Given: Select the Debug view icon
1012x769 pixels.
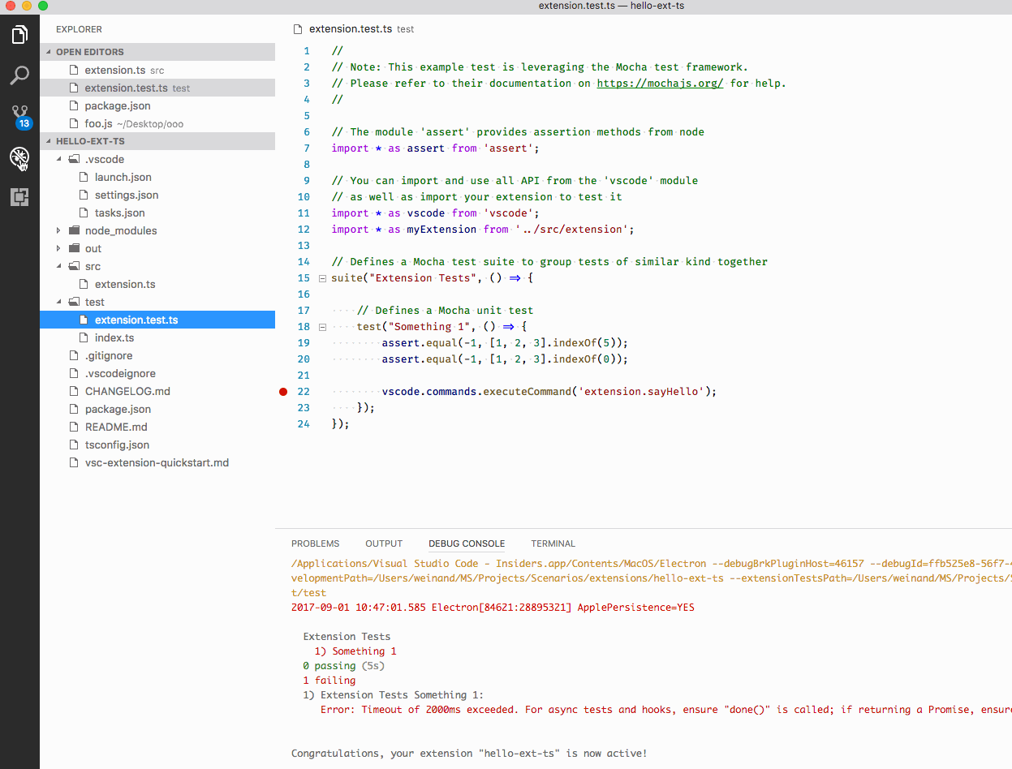Looking at the screenshot, I should [x=19, y=157].
